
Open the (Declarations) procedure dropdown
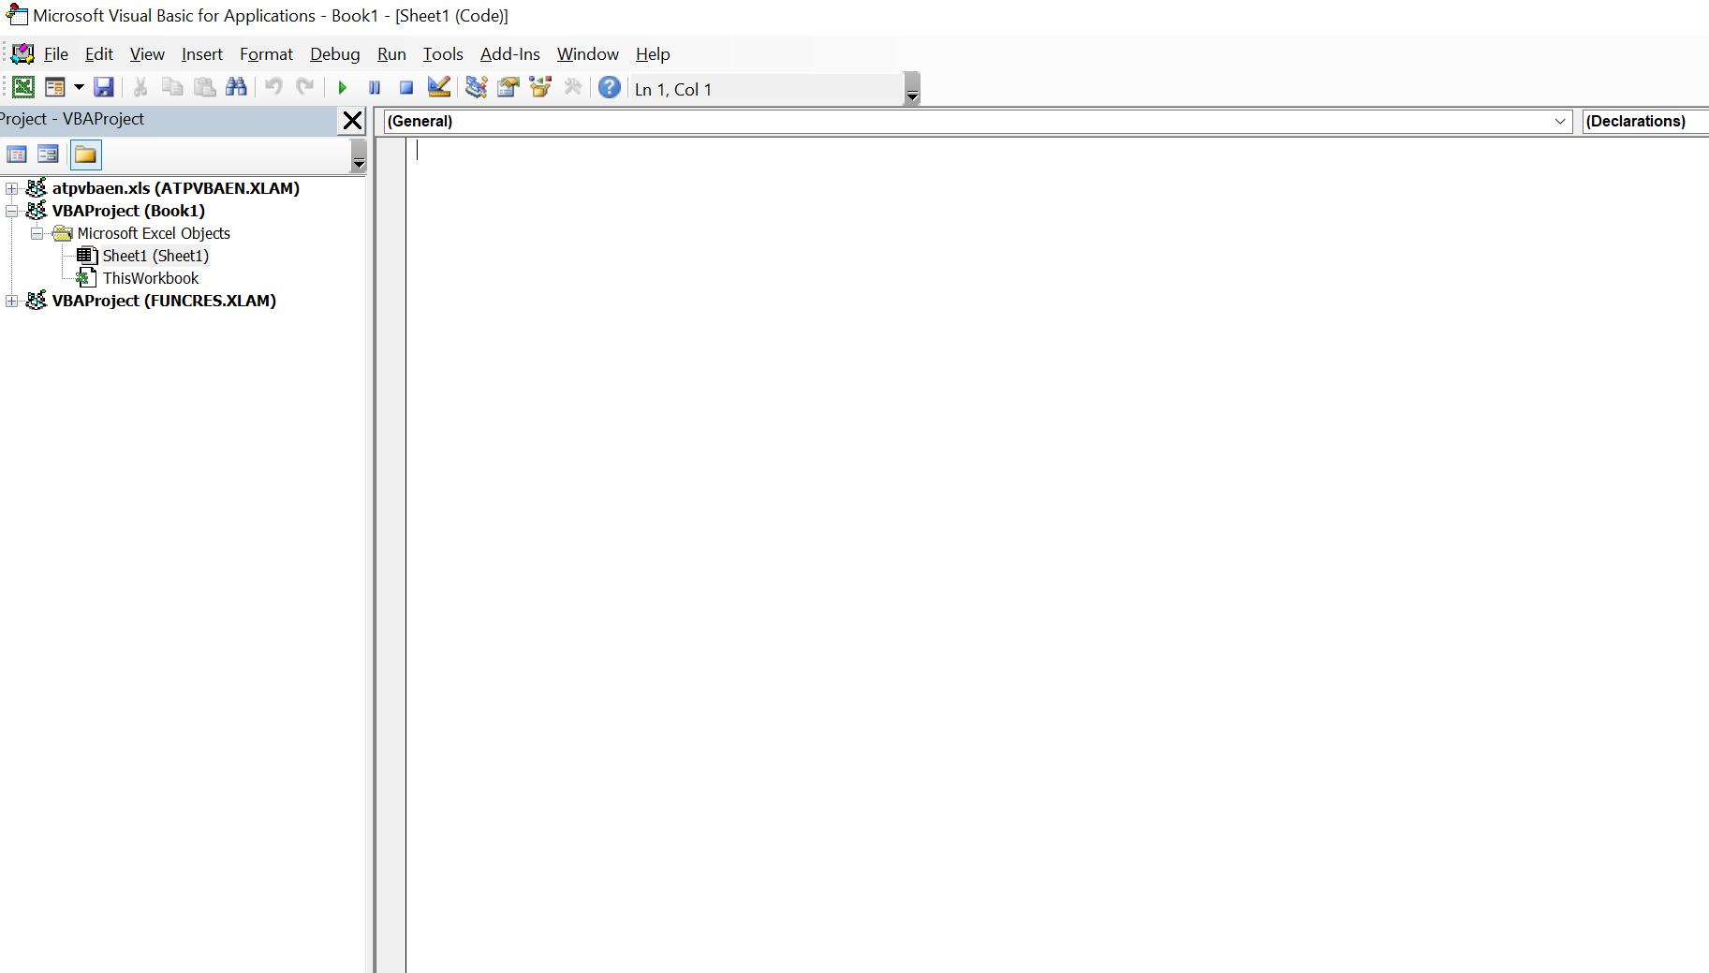pyautogui.click(x=1645, y=121)
